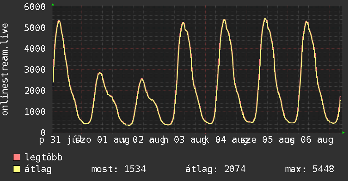Click the vertical onlinestream.live axis title

[x=5, y=69]
